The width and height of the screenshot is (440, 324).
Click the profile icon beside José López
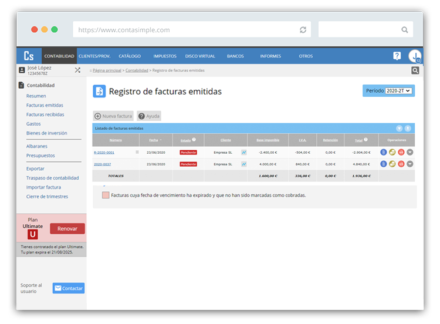click(22, 70)
